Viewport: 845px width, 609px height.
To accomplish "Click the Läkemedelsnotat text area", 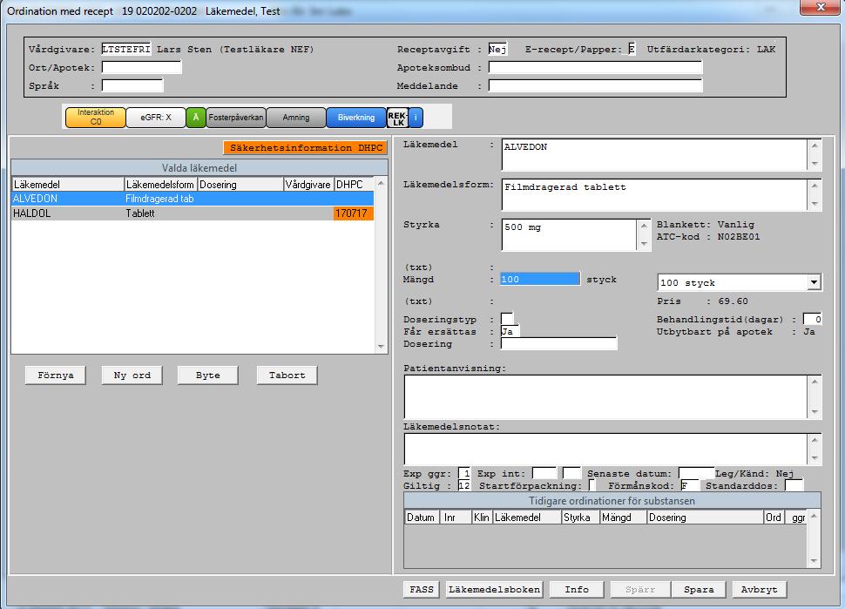I will click(605, 449).
